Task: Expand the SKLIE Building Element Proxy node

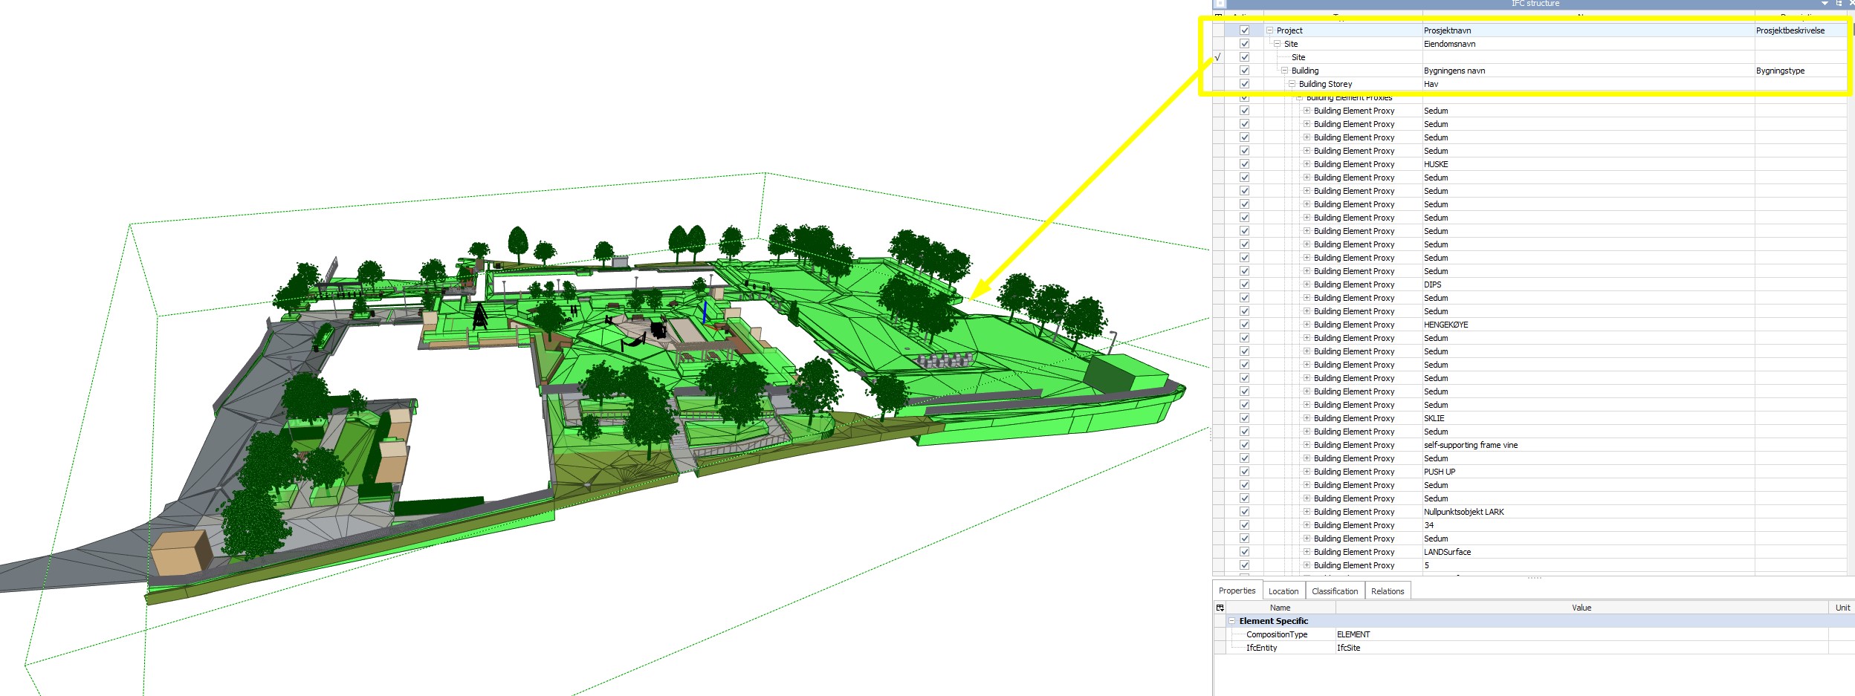Action: click(1307, 418)
